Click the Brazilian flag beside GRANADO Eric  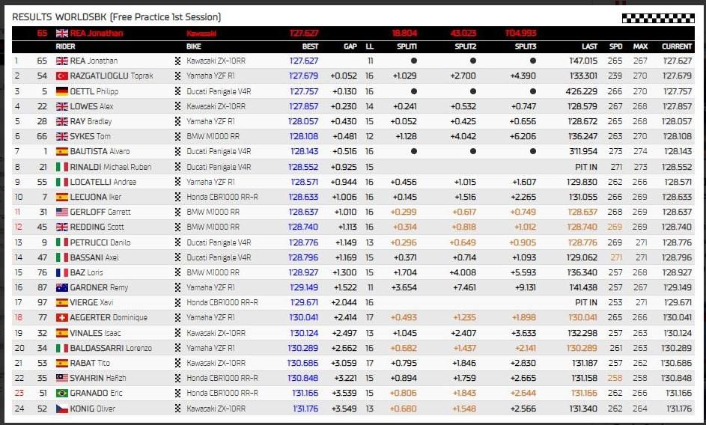[62, 394]
